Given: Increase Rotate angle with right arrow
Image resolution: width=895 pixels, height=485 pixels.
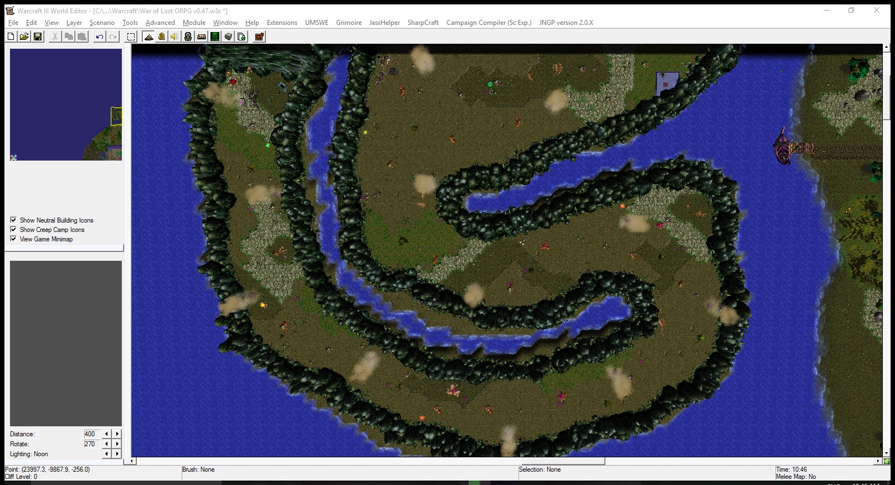Looking at the screenshot, I should (x=117, y=444).
